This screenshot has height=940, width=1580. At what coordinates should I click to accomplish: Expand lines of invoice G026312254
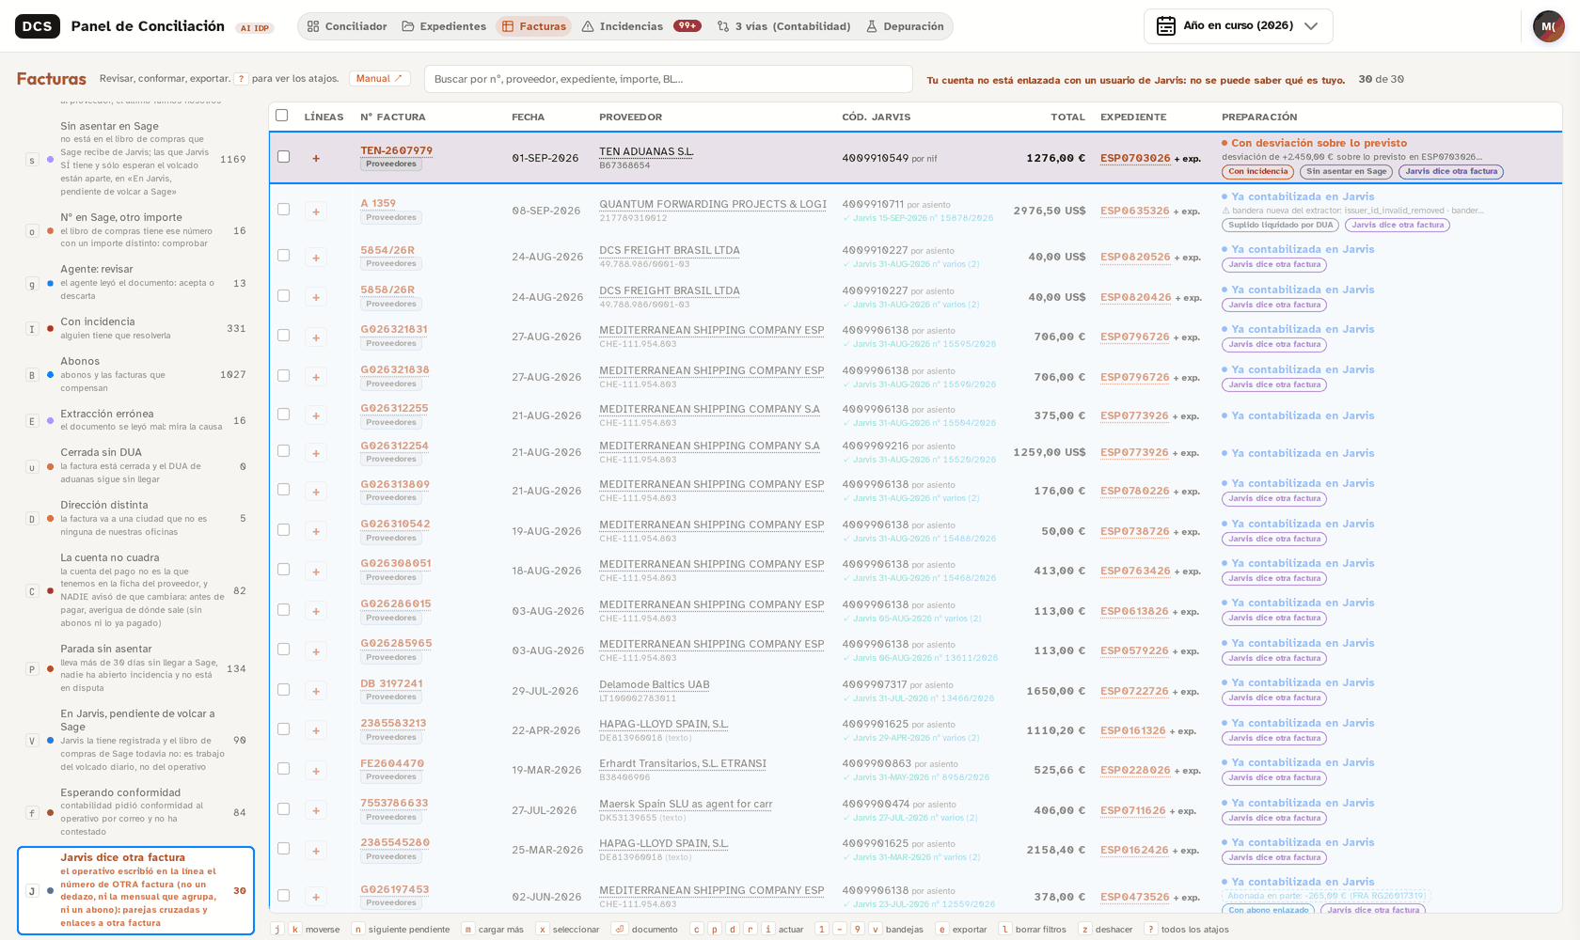click(316, 453)
